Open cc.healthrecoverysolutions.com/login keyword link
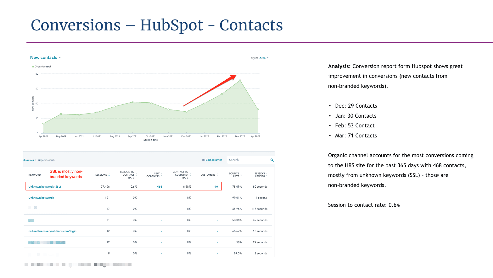The image size is (493, 278). (x=52, y=231)
